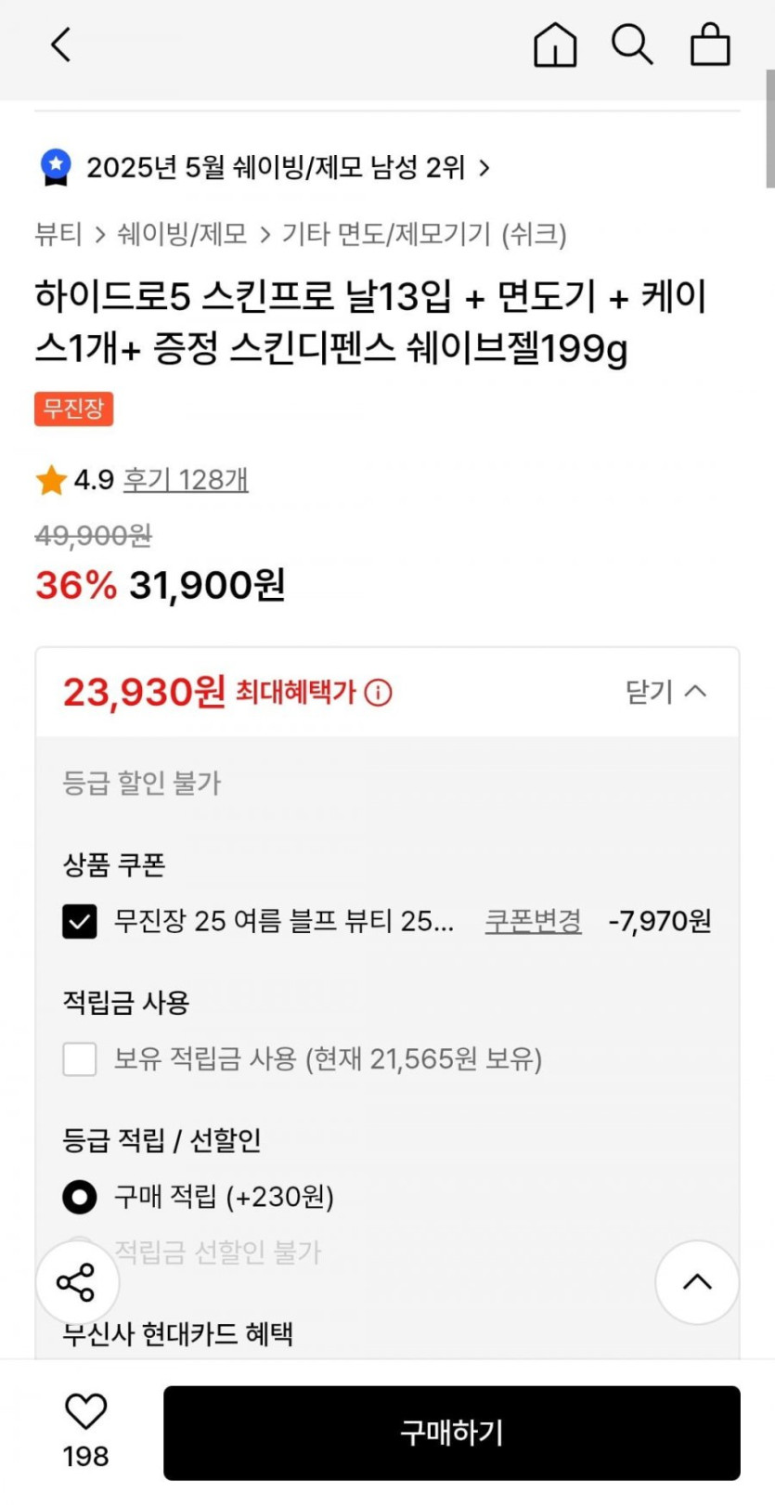Uncheck the 무진장 25 여름 블프 coupon
This screenshot has width=775, height=1505.
(x=80, y=922)
